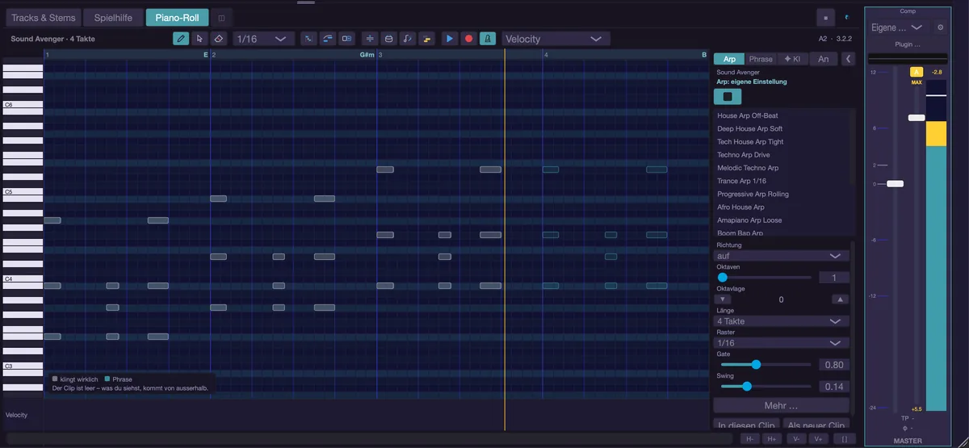
Task: Select 'House Arp Off-Beat' preset
Action: (782, 115)
